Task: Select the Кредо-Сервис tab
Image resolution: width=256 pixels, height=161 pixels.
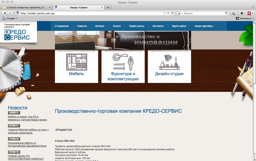Action: coord(79,7)
